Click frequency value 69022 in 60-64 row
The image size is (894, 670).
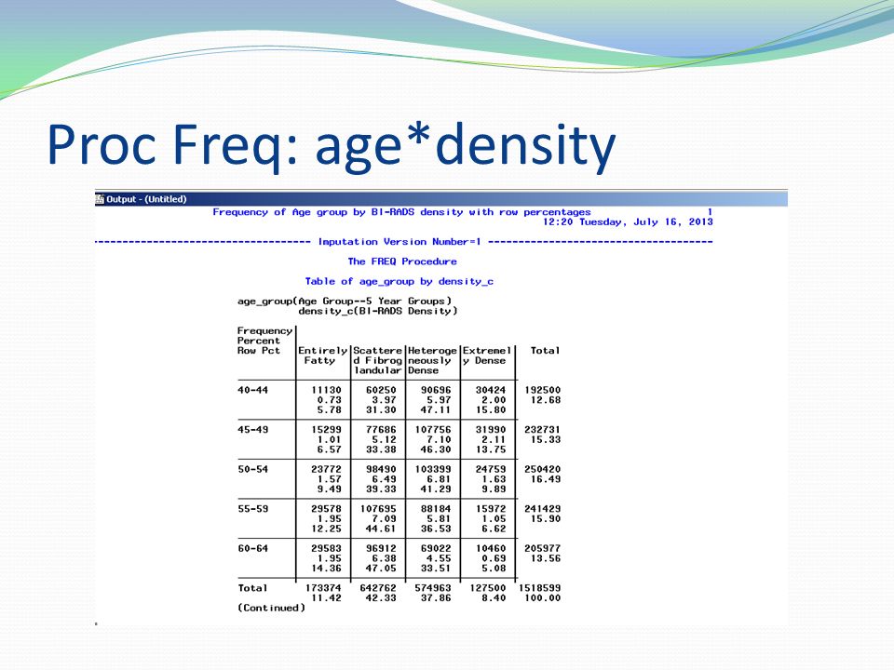point(436,549)
